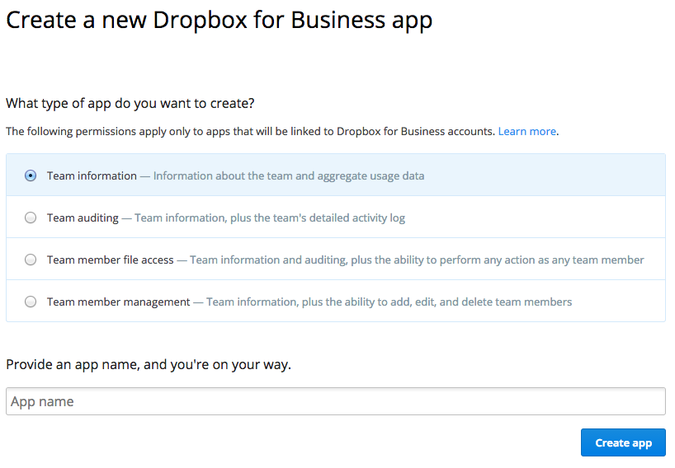Click the 'Create a new Dropbox for Business app' heading
This screenshot has height=468, width=675.
click(x=219, y=20)
